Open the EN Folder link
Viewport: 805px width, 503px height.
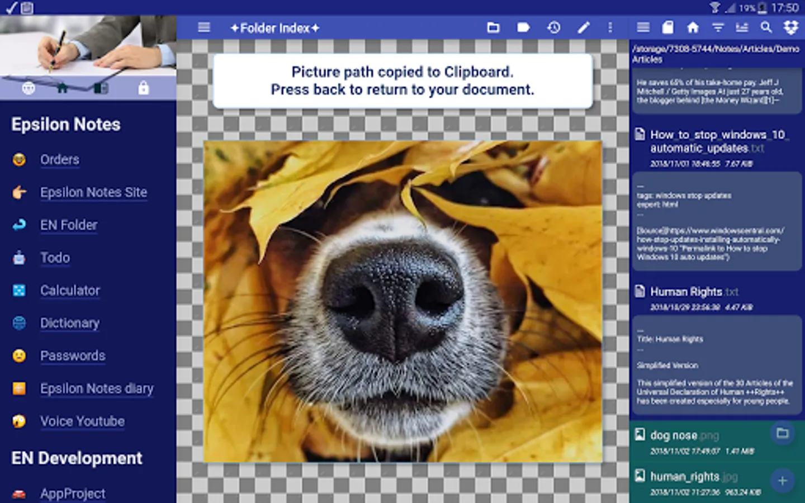click(x=69, y=225)
